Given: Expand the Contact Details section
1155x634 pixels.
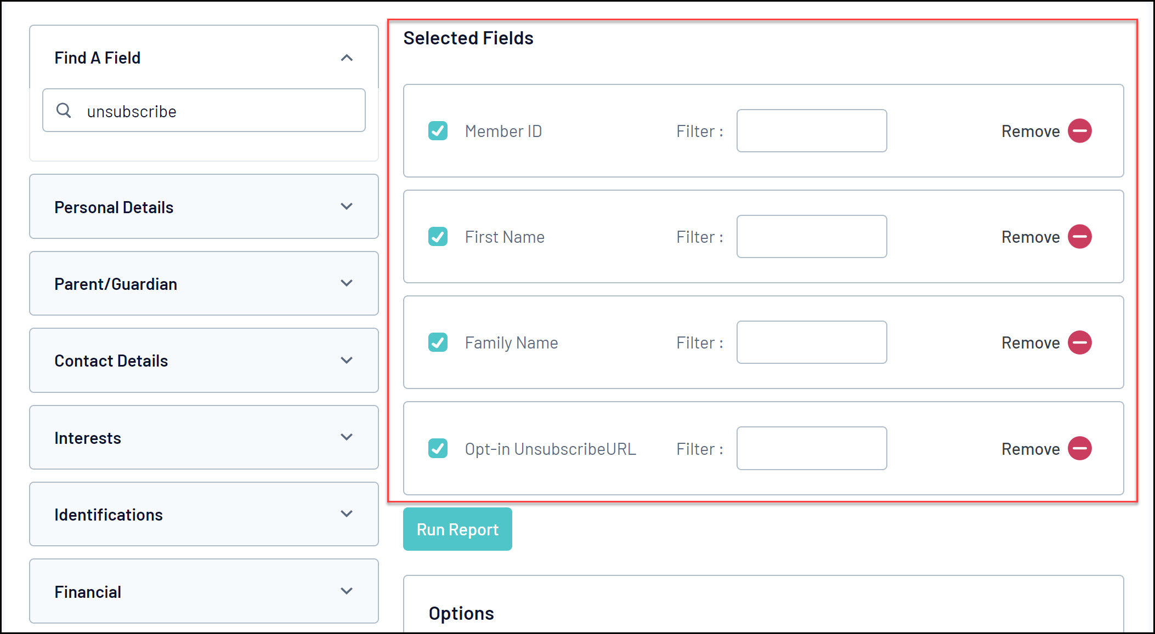Looking at the screenshot, I should point(347,361).
